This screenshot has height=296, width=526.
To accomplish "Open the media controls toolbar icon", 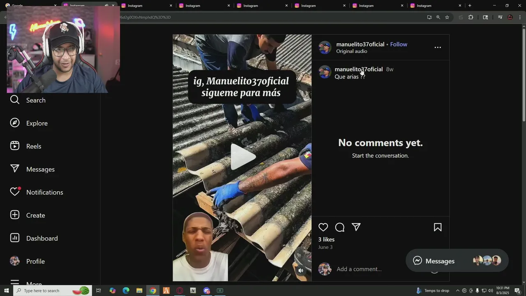I will [x=500, y=17].
